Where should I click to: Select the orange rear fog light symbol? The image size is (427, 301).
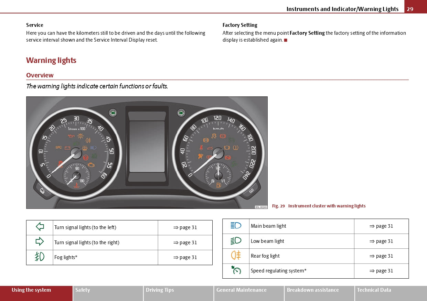coord(235,256)
